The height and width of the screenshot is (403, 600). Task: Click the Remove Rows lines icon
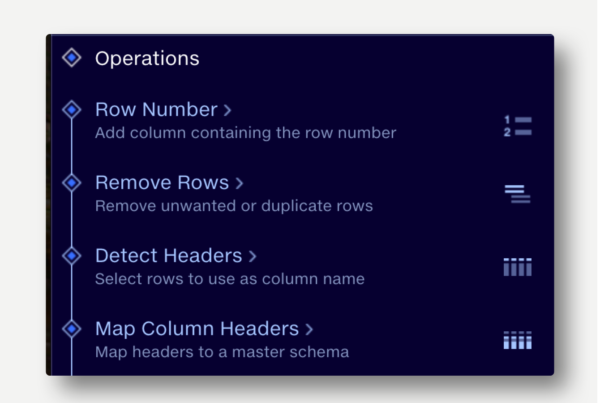517,194
